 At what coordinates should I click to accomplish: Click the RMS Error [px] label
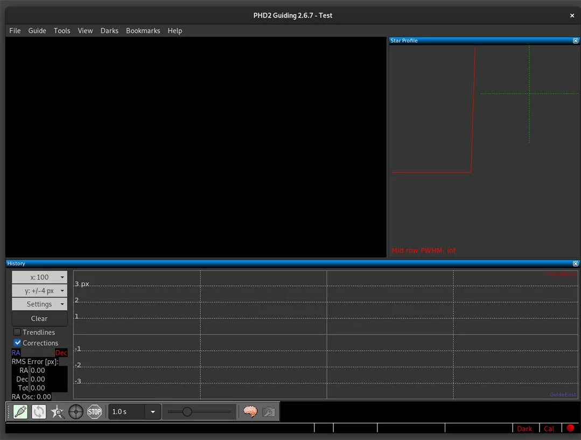(35, 362)
